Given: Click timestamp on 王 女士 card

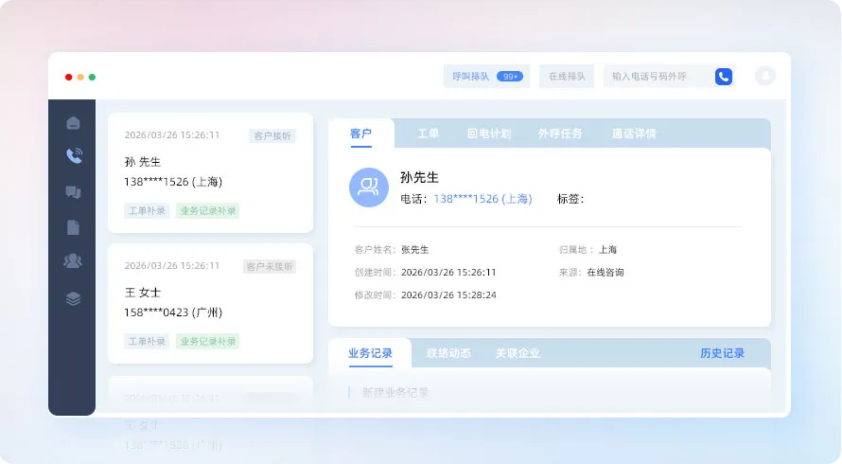Looking at the screenshot, I should pos(172,265).
